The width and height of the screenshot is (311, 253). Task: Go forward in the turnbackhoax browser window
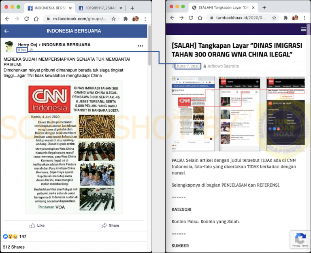[x=181, y=18]
